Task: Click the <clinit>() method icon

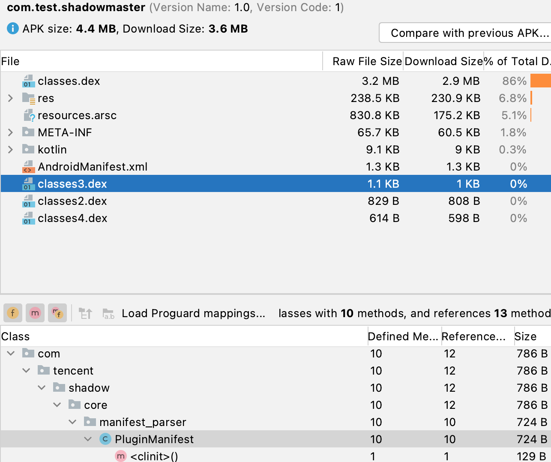Action: pyautogui.click(x=120, y=456)
